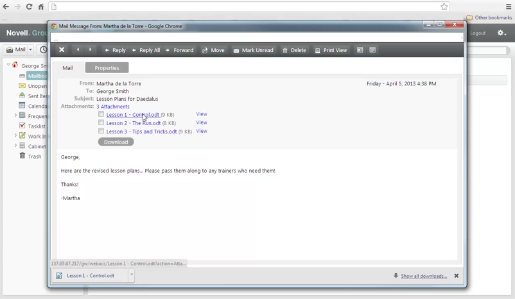
Task: Move this message using Move button
Action: [213, 50]
